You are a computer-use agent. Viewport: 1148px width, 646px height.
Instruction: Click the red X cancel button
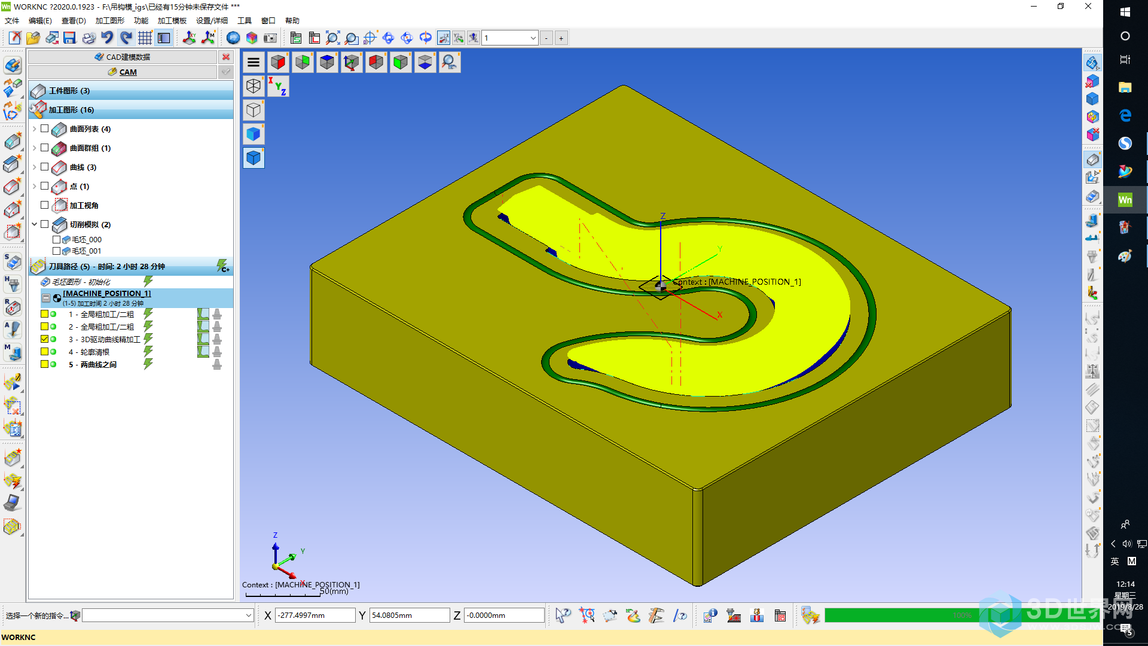(x=226, y=57)
